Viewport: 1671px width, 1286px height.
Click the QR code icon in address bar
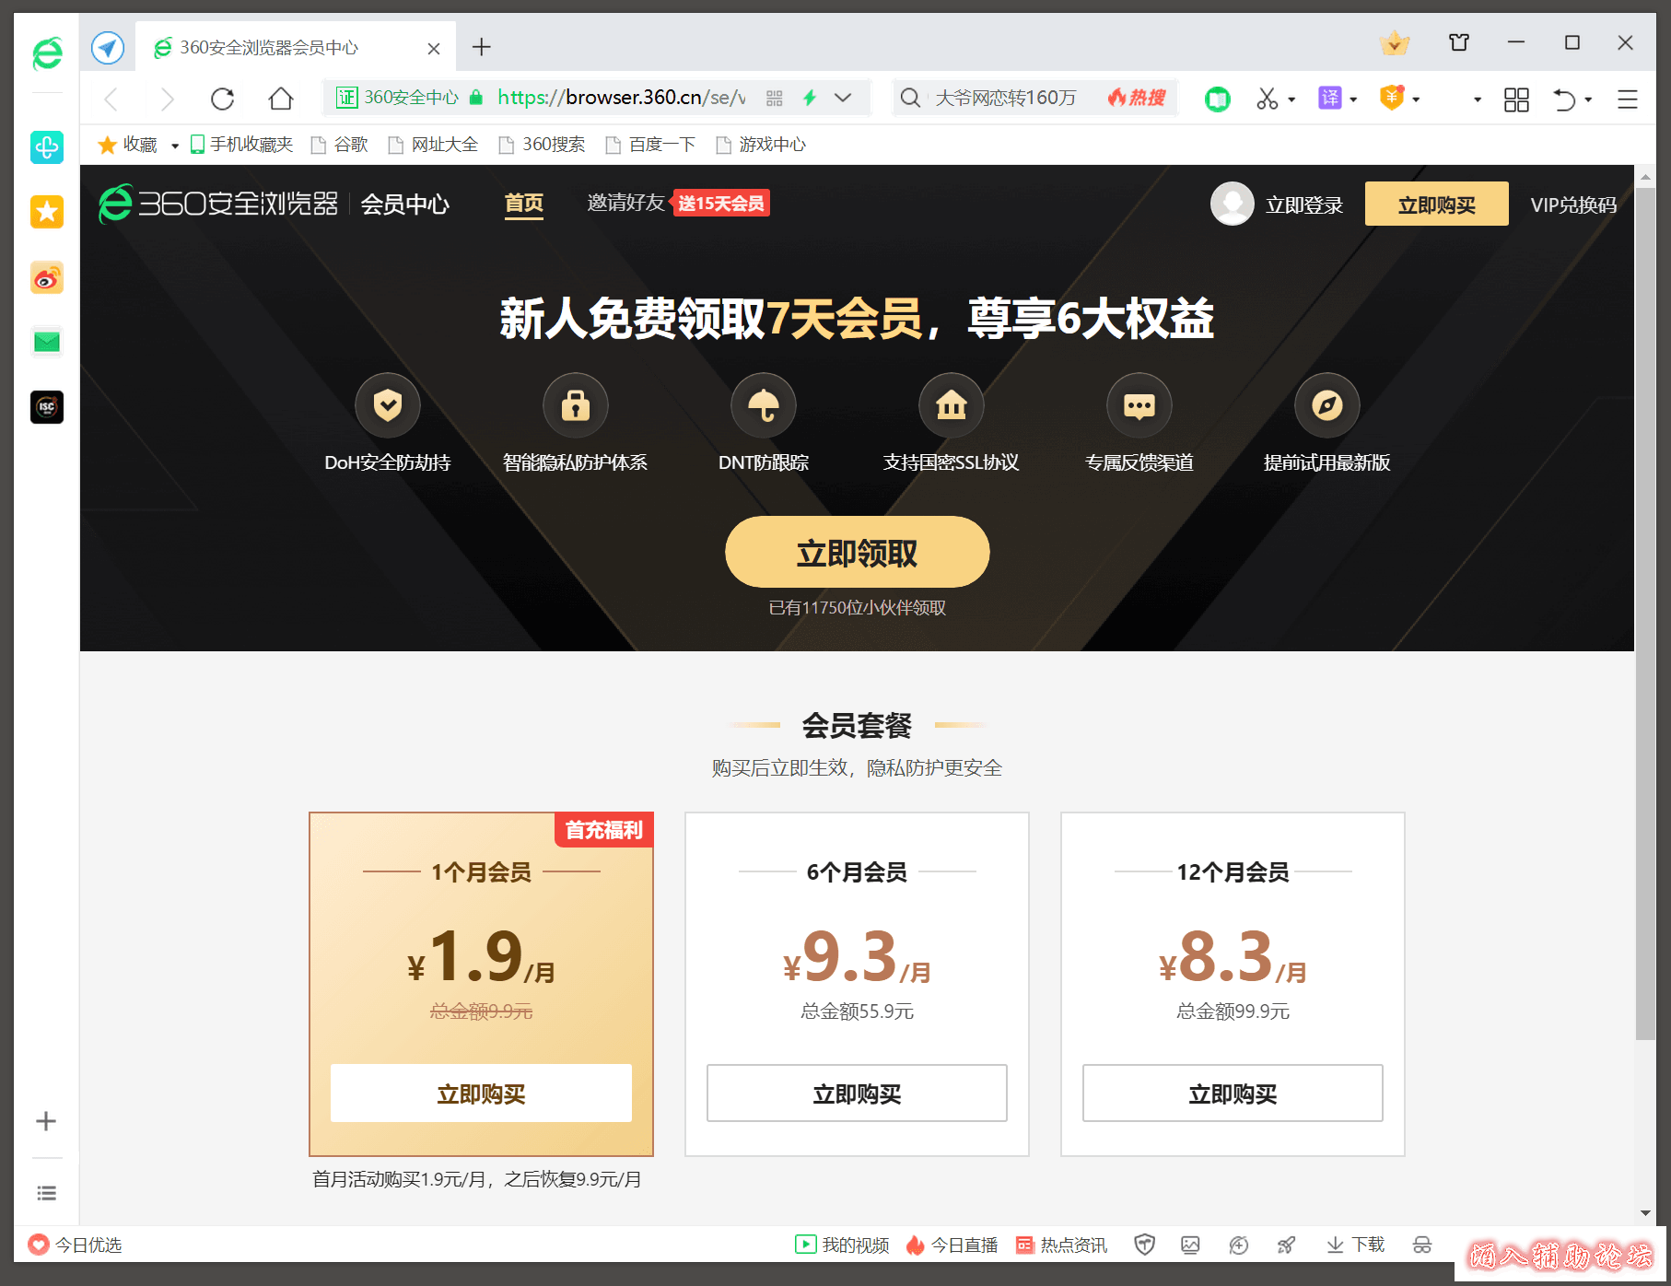tap(775, 99)
